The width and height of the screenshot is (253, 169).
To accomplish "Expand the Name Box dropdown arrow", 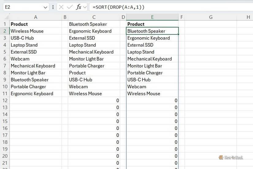I will (45, 7).
